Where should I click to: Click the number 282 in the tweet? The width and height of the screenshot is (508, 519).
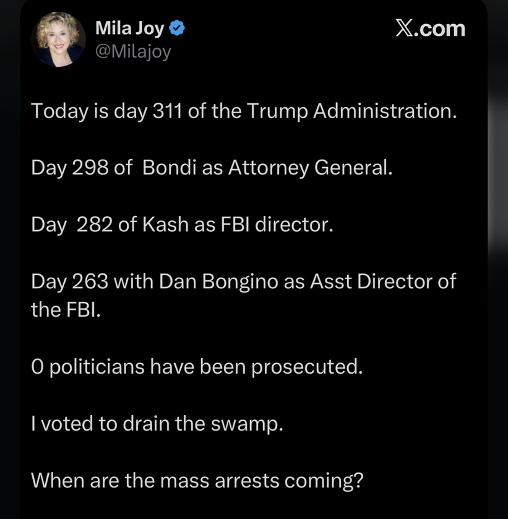(x=95, y=224)
